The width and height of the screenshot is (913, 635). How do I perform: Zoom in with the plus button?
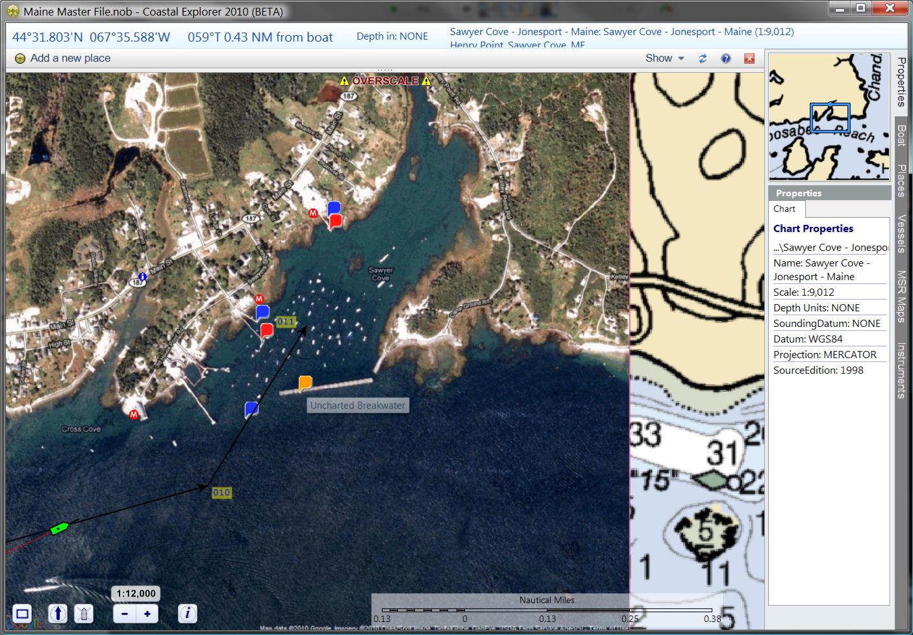pyautogui.click(x=147, y=614)
